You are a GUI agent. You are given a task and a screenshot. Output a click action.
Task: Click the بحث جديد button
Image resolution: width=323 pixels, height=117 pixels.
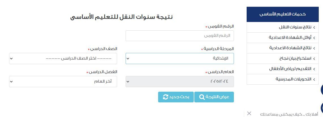tap(176, 97)
